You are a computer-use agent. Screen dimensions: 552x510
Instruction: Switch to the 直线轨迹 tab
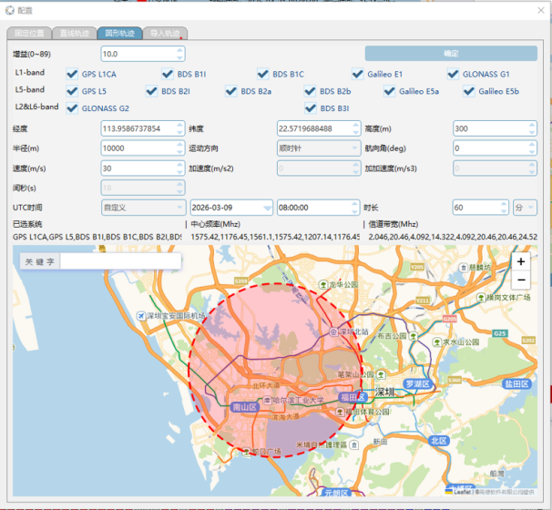(x=75, y=33)
